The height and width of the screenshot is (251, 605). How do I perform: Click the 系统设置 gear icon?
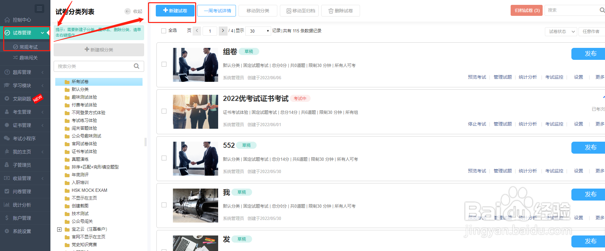coord(7,231)
